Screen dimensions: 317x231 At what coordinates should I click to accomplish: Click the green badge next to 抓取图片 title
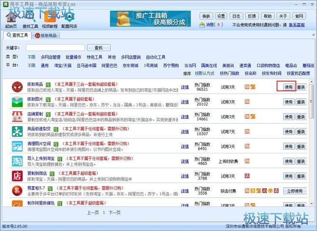48,100
